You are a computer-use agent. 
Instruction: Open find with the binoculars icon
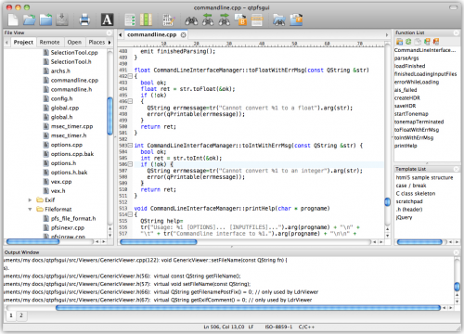(191, 20)
